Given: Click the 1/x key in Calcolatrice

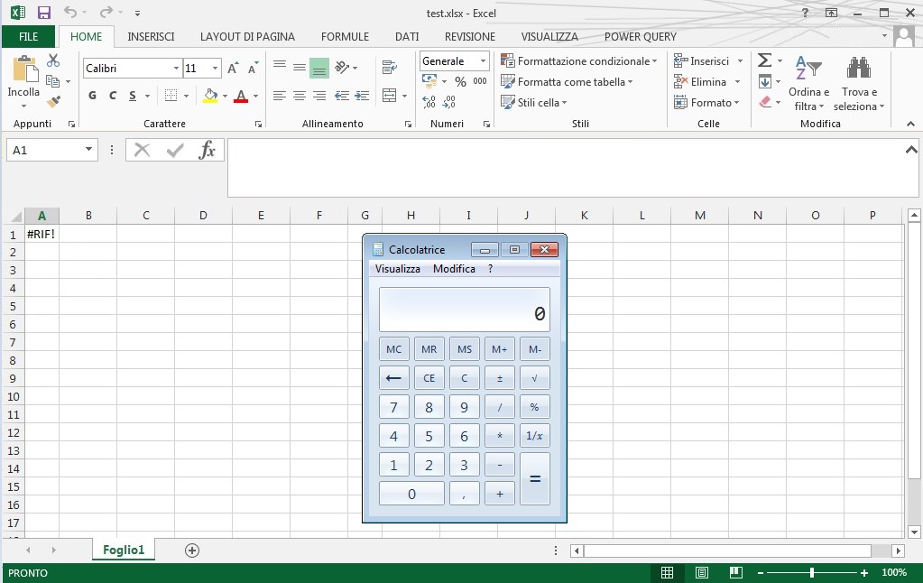Looking at the screenshot, I should tap(535, 436).
